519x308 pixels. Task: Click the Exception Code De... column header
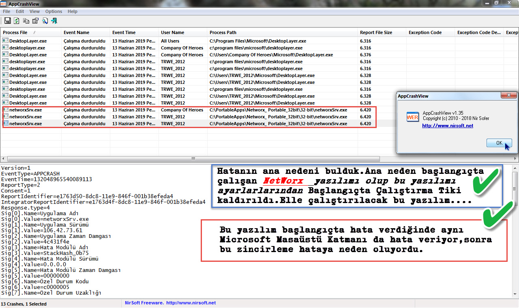(x=479, y=32)
